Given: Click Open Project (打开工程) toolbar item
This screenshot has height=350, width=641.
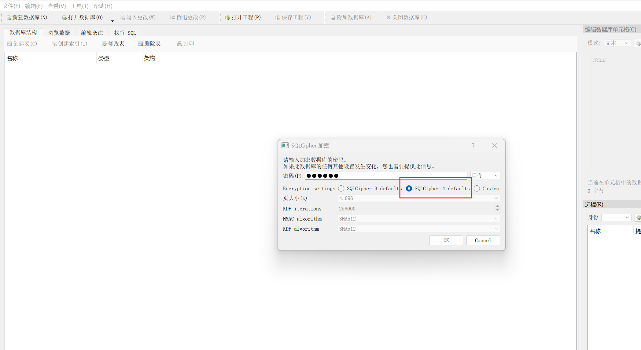Looking at the screenshot, I should 243,17.
